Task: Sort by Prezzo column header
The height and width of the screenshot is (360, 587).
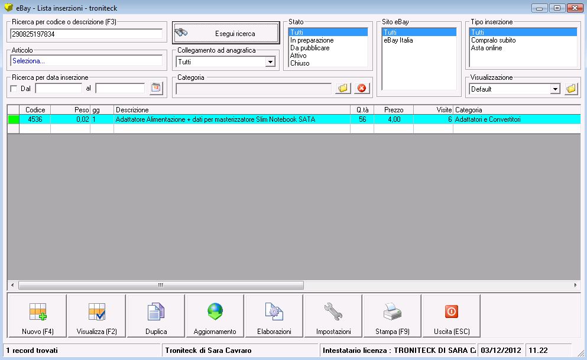Action: click(x=394, y=109)
